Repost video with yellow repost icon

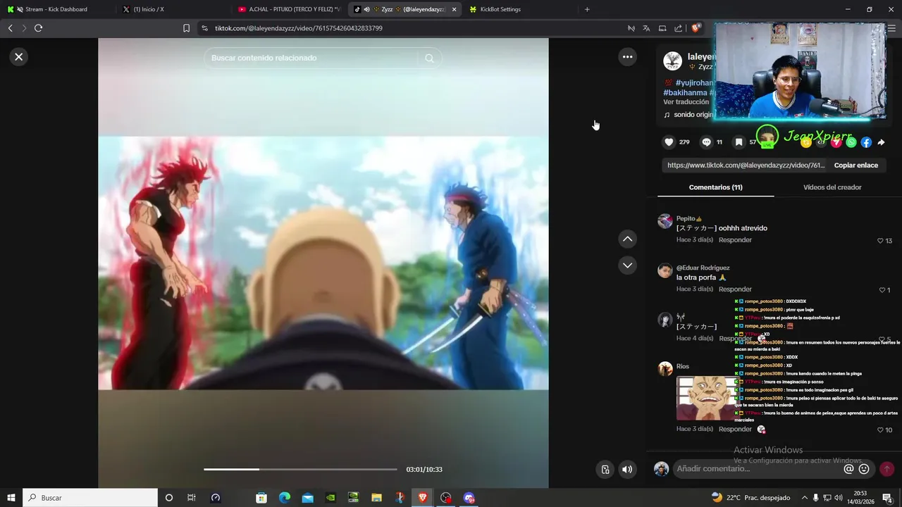coord(806,142)
